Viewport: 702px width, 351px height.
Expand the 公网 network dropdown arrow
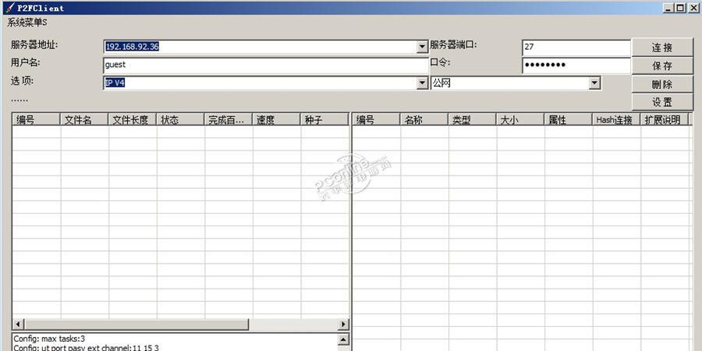(x=594, y=83)
